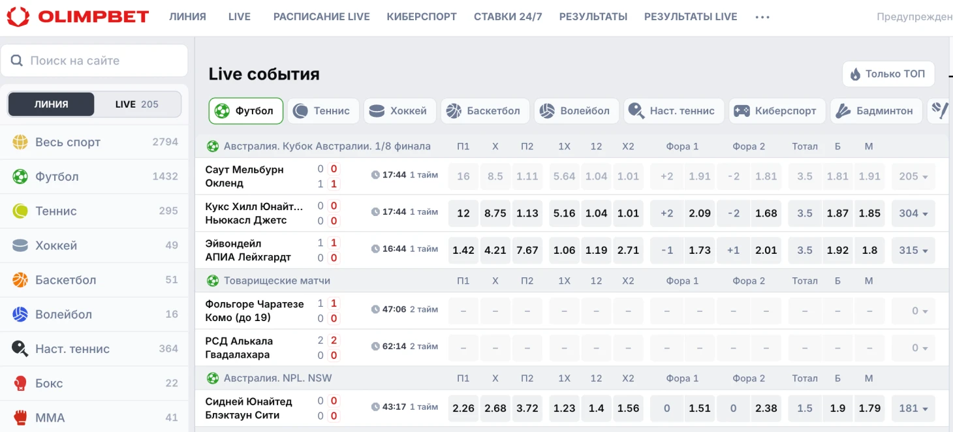Open Эйвондейл vs АПИА Лейхгардт match
Screen dimensions: 953x432
(248, 250)
